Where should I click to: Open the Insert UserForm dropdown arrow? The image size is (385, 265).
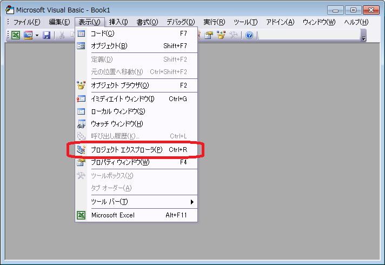(37, 35)
